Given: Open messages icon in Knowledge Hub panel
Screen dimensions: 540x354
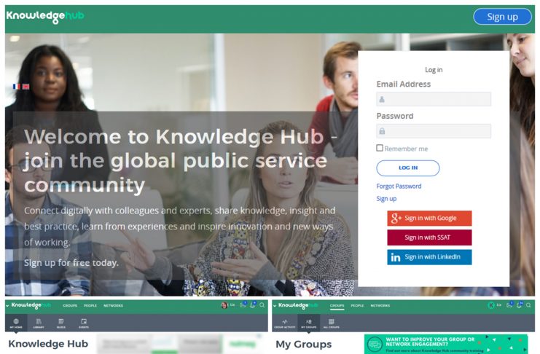Looking at the screenshot, I should coord(243,304).
